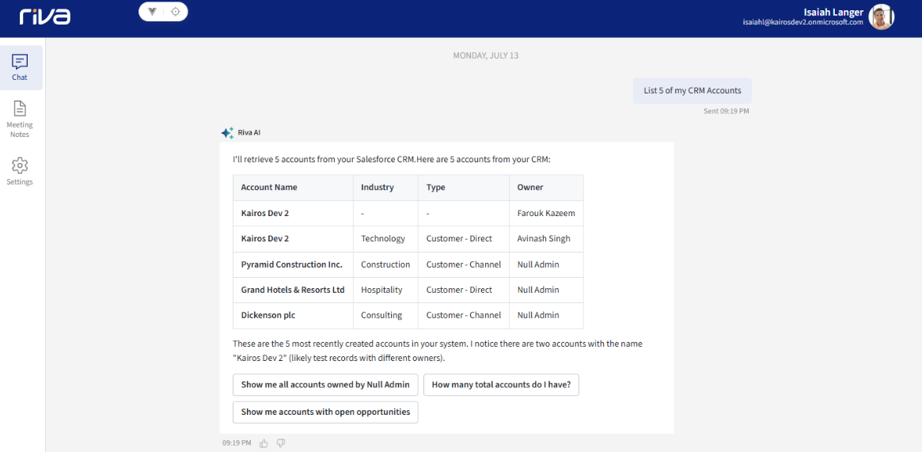Click the Riva AI sparkle icon
The image size is (922, 452).
tap(227, 133)
